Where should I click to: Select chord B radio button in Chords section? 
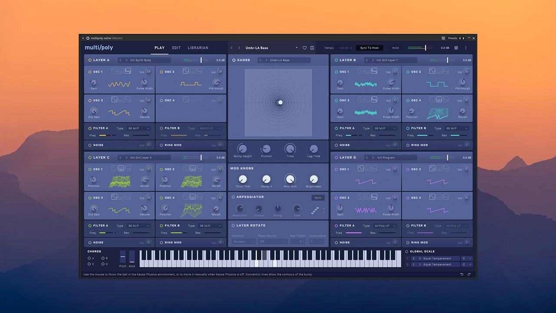[103, 258]
